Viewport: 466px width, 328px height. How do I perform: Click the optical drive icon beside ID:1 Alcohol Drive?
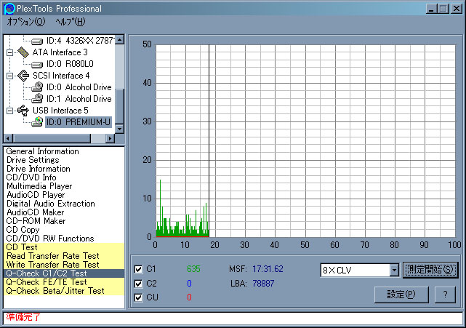(37, 98)
